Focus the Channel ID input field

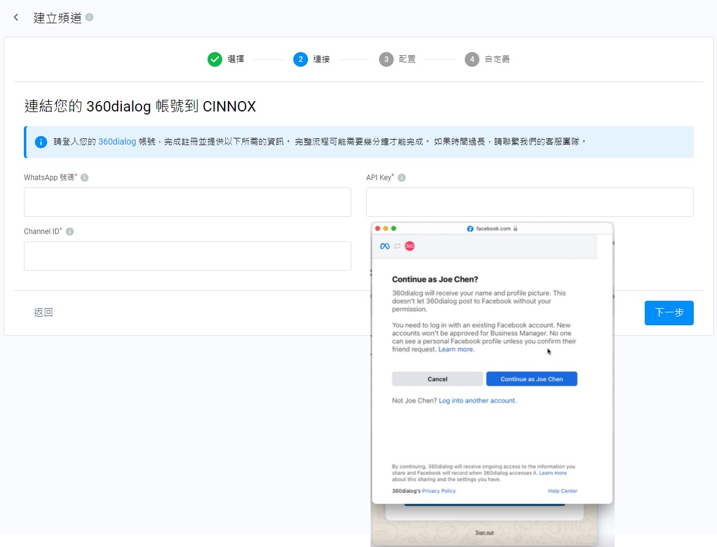[x=187, y=256]
